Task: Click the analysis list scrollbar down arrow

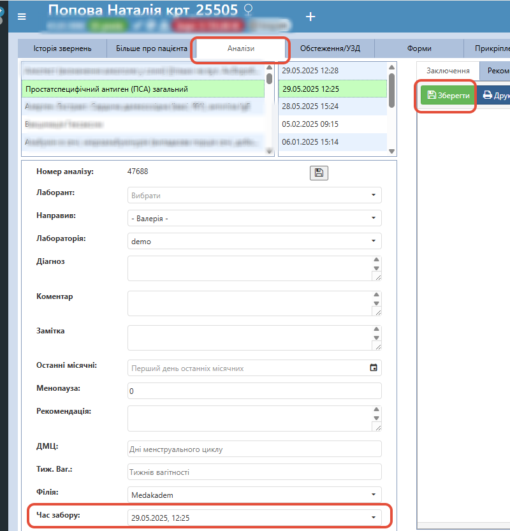Action: tap(269, 151)
